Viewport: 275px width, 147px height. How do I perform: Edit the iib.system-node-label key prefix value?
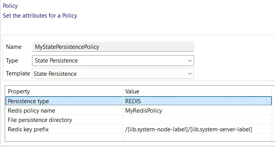tap(197, 129)
